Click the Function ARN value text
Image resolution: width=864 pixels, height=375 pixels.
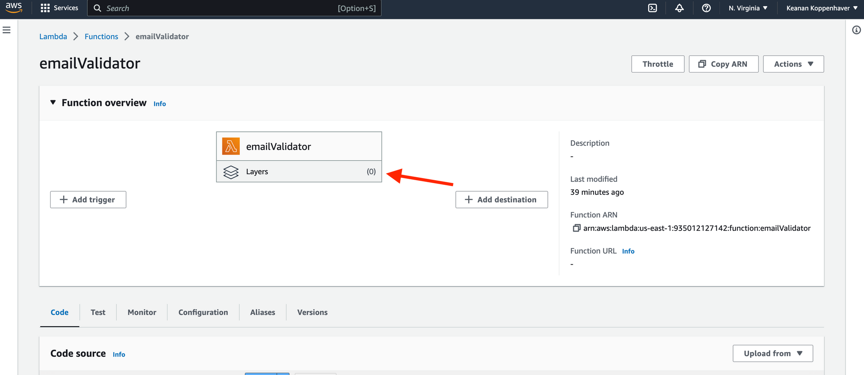697,228
